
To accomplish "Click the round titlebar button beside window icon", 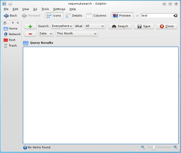I will coord(10,4).
